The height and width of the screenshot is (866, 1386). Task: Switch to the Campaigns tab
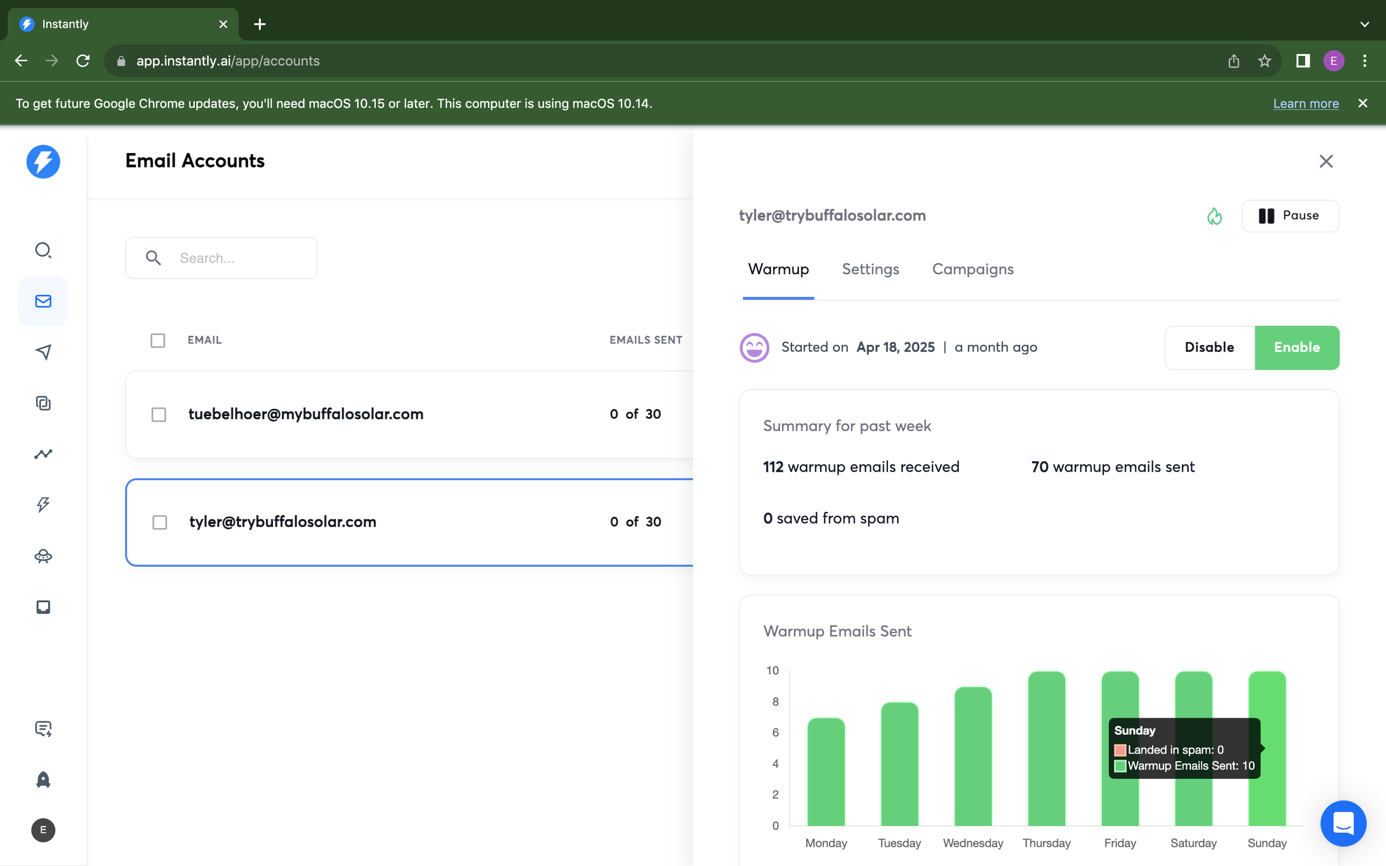click(972, 269)
